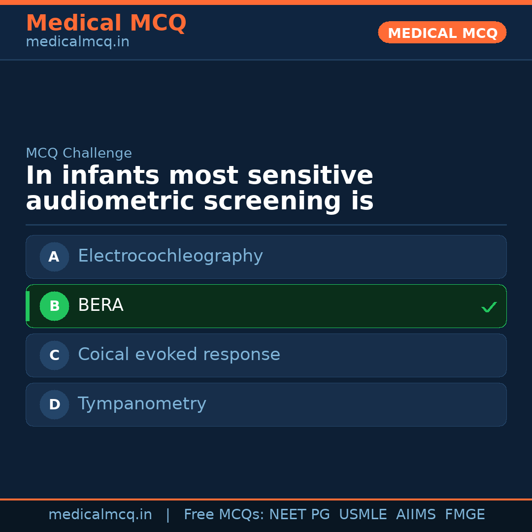
Task: Click the orange MEDICAL MCQ badge
Action: pyautogui.click(x=442, y=33)
